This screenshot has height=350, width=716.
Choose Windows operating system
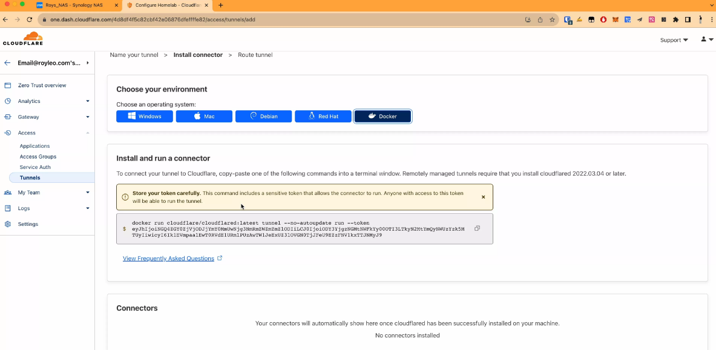pyautogui.click(x=145, y=116)
